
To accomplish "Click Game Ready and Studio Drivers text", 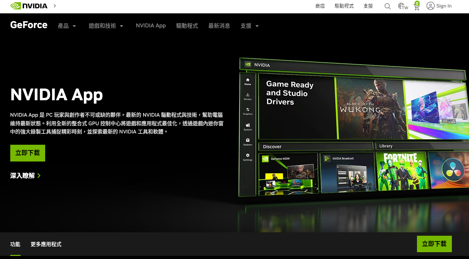I will (290, 93).
